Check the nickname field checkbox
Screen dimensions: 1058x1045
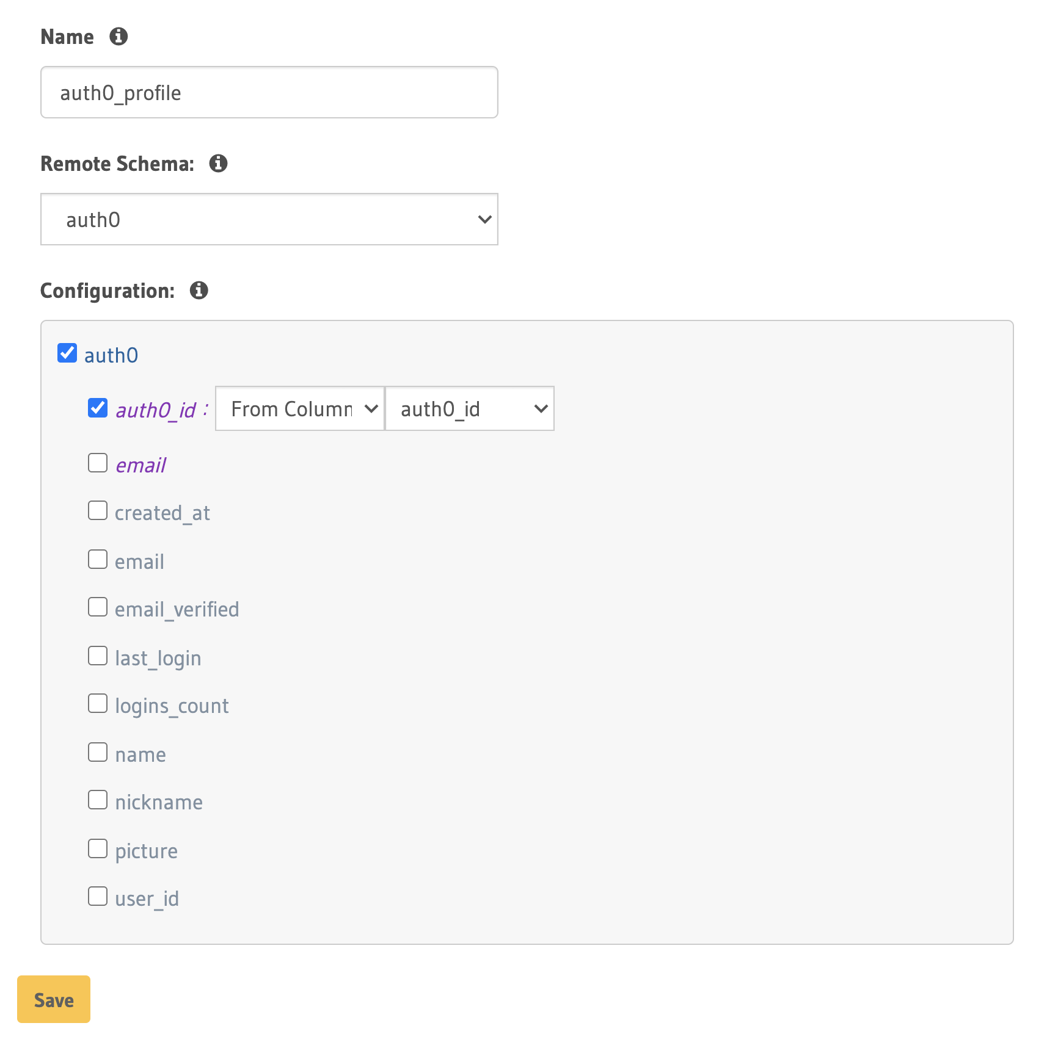(98, 800)
